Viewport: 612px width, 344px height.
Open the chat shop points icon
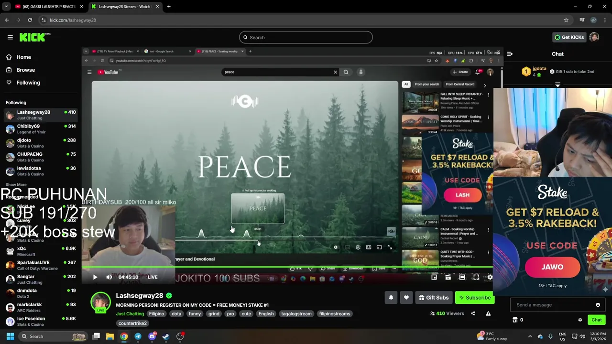click(x=515, y=320)
